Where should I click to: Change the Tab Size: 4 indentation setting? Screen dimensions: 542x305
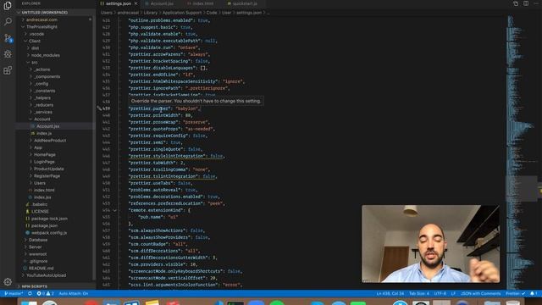tap(419, 294)
